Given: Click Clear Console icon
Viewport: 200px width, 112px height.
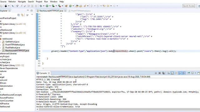Looking at the screenshot, I should [168, 73].
